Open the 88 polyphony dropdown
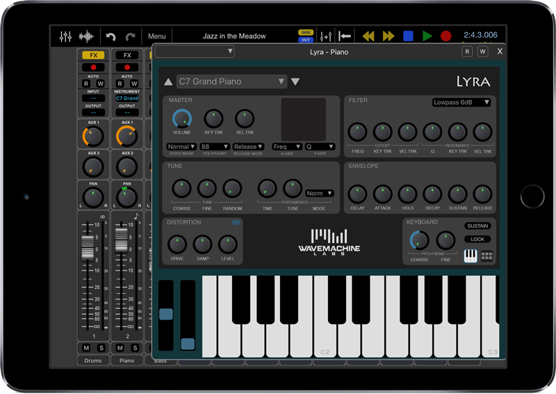The width and height of the screenshot is (556, 394). [x=215, y=147]
